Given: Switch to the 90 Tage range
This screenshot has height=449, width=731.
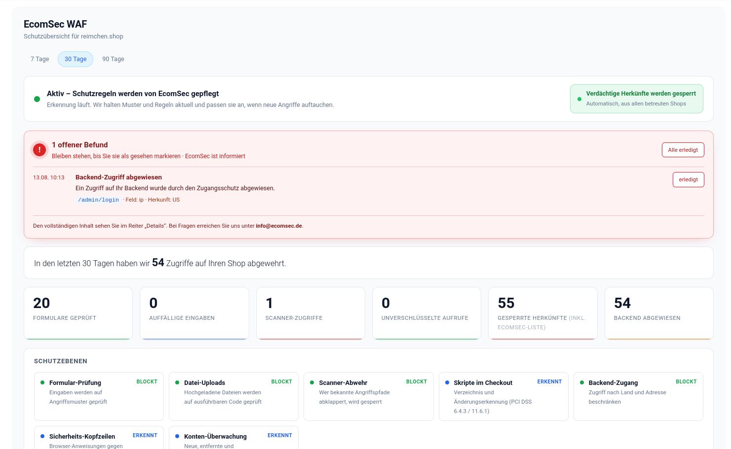Looking at the screenshot, I should click(x=113, y=59).
